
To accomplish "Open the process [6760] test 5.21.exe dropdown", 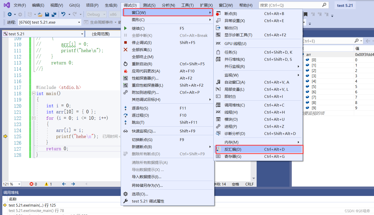I will point(79,22).
